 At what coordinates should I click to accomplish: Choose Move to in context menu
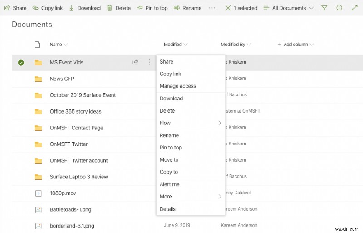pos(191,160)
